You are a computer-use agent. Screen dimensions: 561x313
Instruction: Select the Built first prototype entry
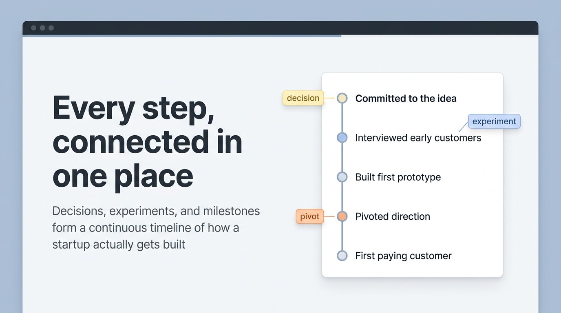[398, 177]
